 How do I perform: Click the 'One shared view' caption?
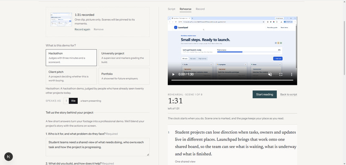185,162
